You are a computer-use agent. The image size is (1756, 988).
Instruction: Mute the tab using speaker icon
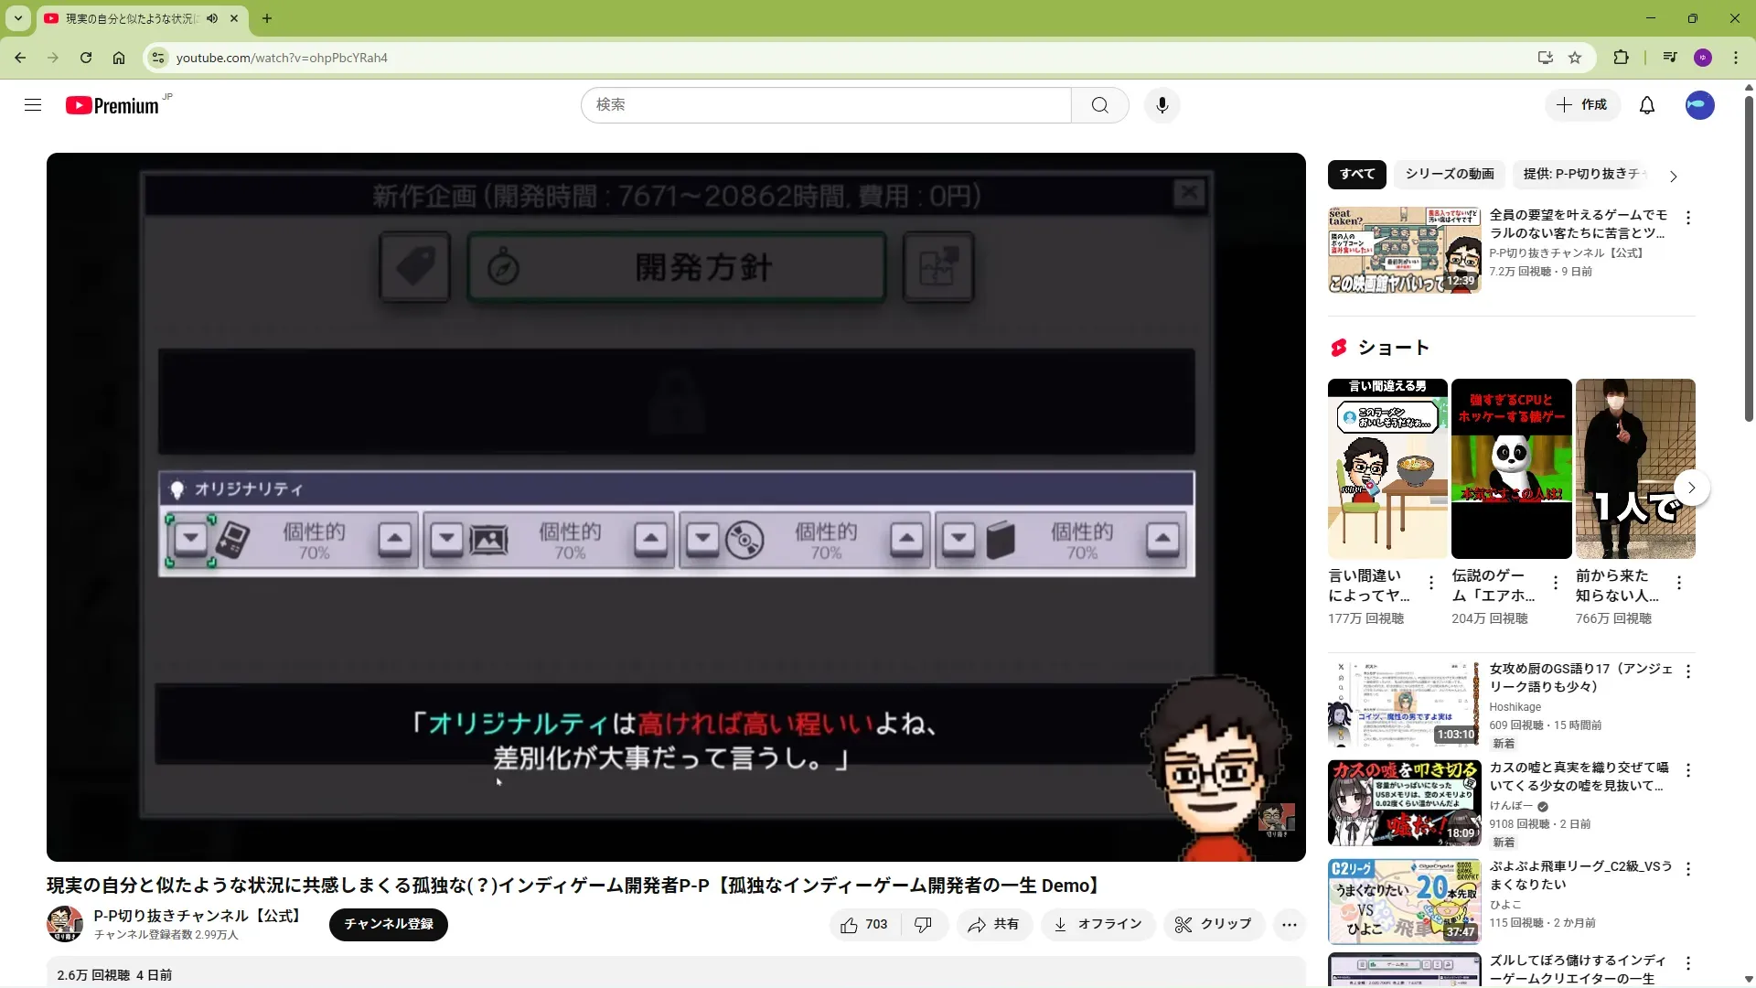click(x=212, y=18)
